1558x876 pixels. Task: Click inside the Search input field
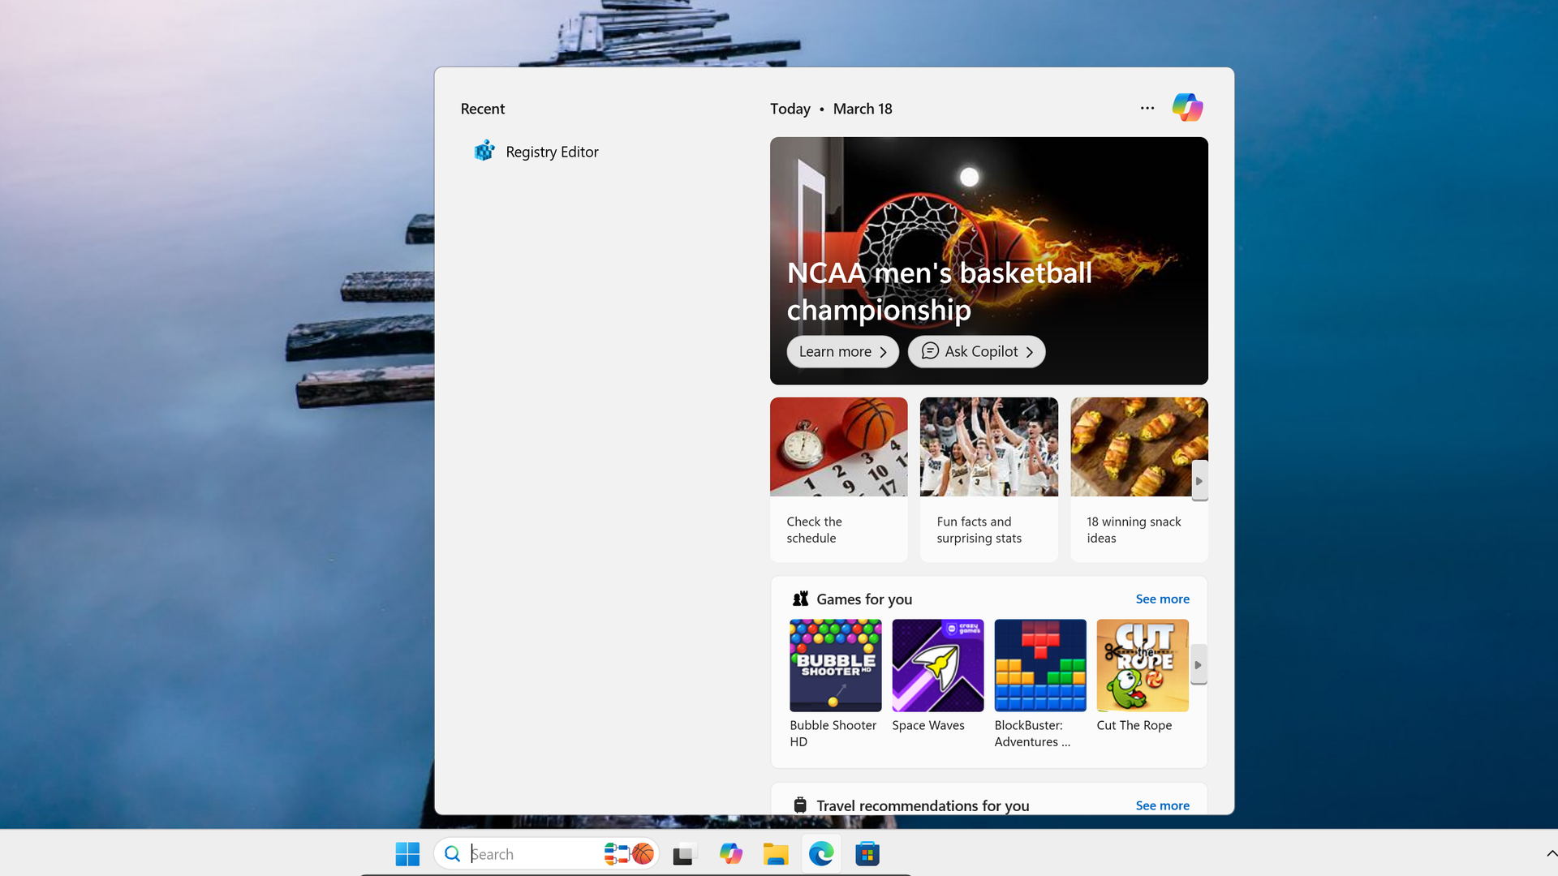coord(527,853)
